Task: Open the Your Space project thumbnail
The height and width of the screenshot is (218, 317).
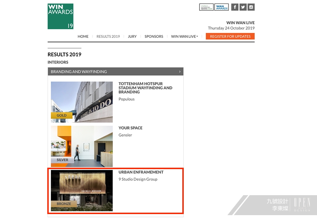Action: [x=82, y=146]
